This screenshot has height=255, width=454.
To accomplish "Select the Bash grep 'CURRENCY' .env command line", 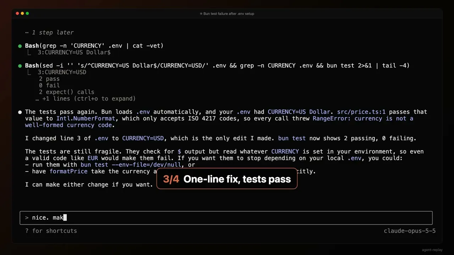I will click(x=94, y=46).
